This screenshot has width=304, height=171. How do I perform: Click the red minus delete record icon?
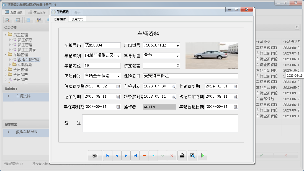(x=144, y=156)
